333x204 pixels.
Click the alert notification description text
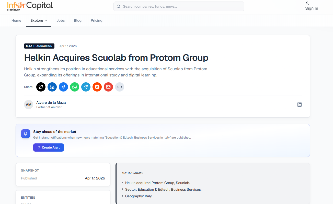click(x=112, y=138)
